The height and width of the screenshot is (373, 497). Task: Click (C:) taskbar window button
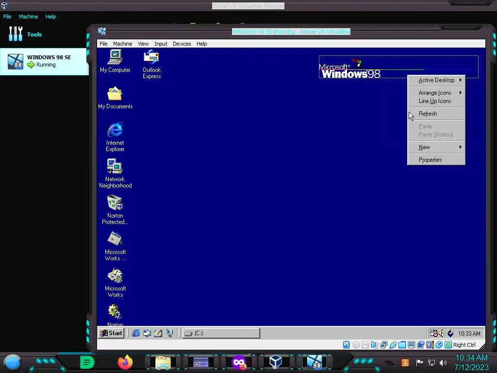coord(221,333)
